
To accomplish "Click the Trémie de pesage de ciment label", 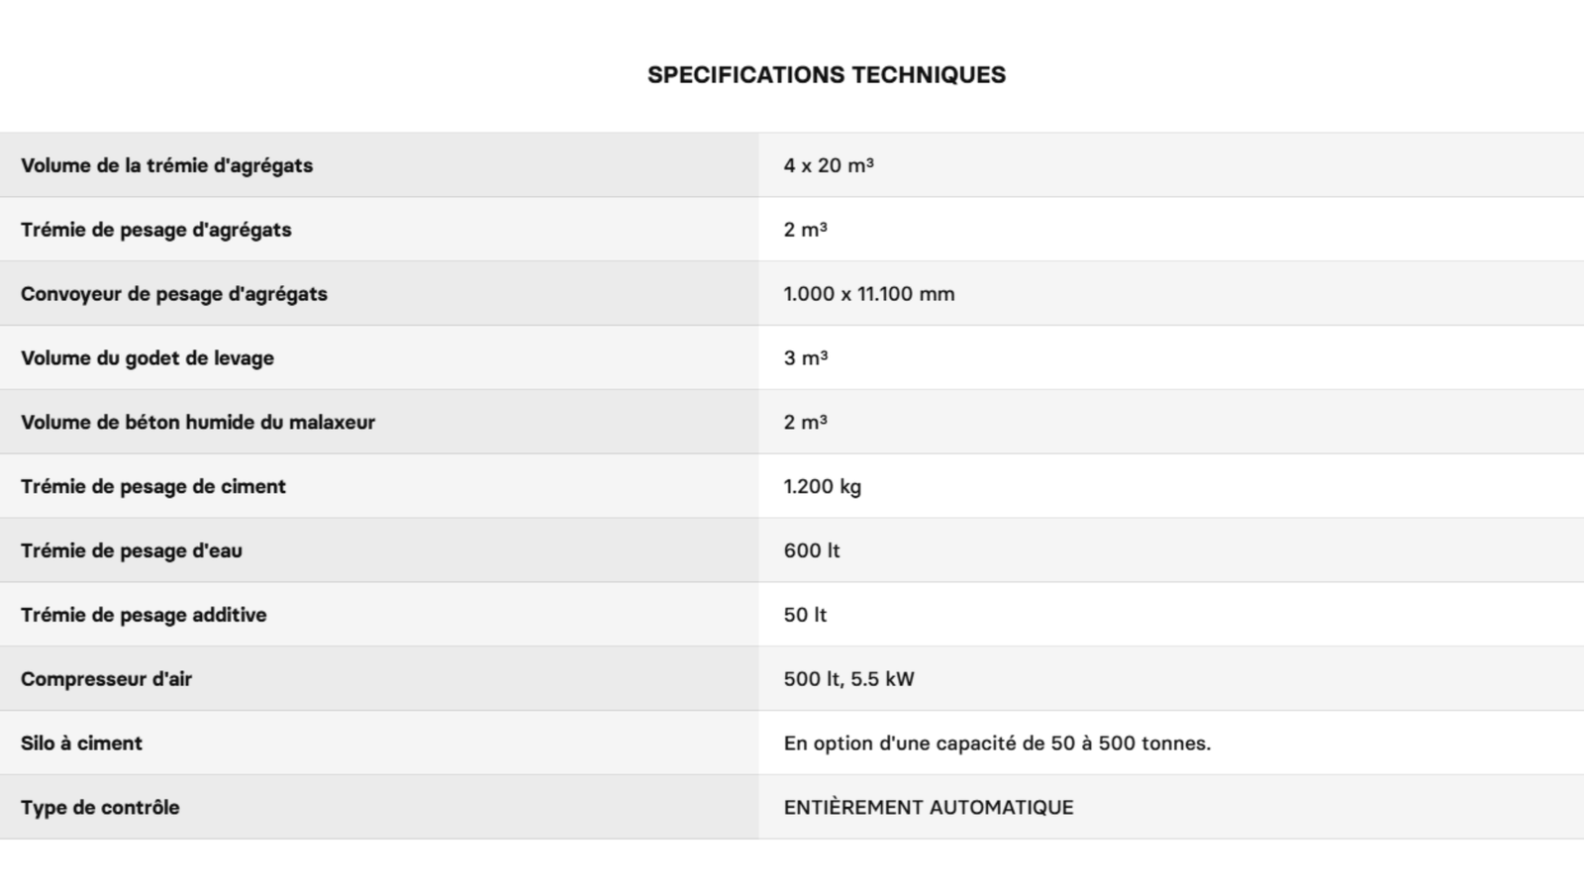I will 152,487.
